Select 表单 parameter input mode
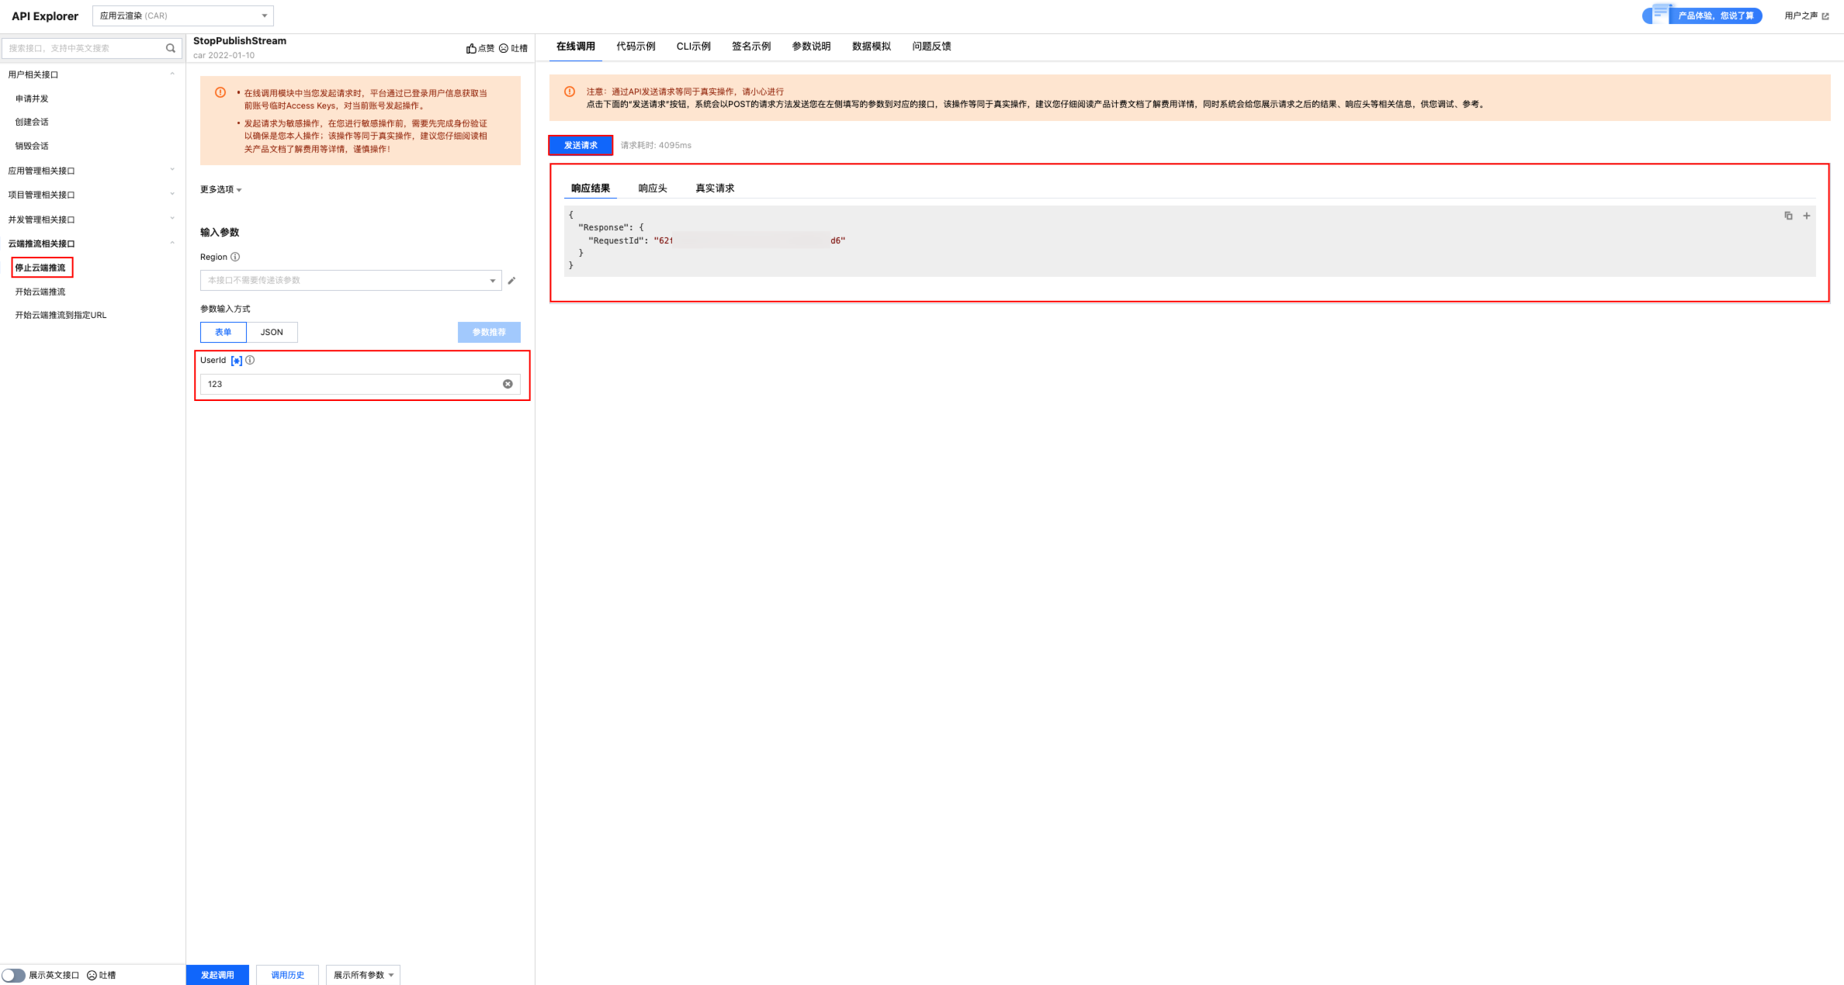Image resolution: width=1844 pixels, height=985 pixels. click(x=223, y=332)
